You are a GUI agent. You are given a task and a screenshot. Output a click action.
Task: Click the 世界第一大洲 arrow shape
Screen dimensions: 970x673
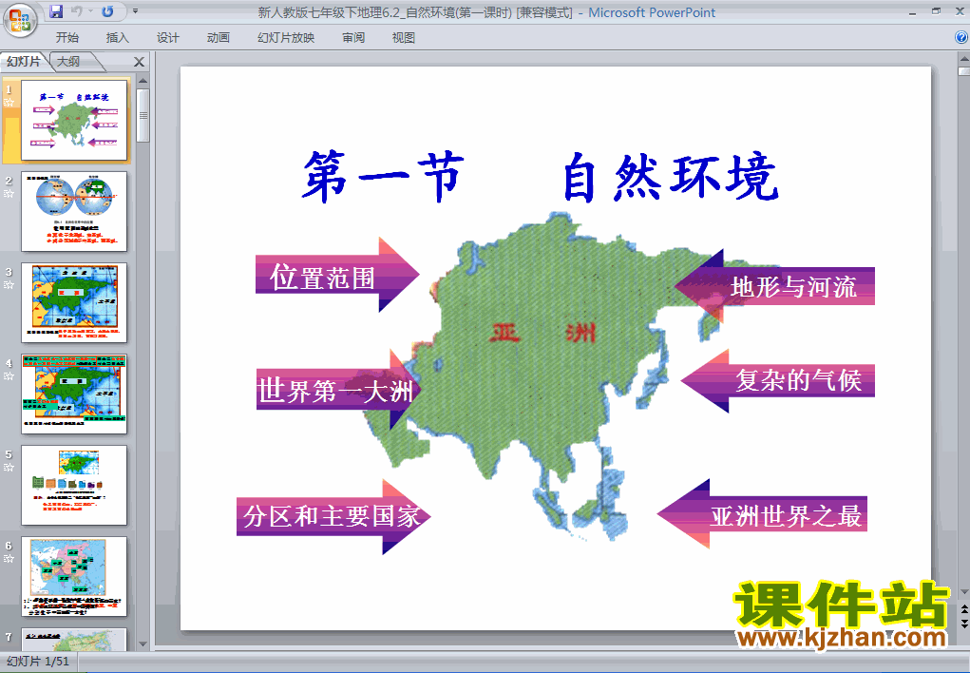[x=338, y=390]
